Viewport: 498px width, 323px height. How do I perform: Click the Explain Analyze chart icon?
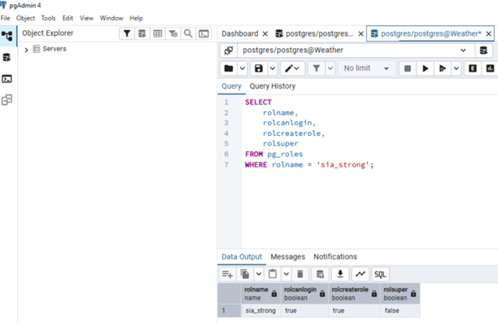(490, 68)
